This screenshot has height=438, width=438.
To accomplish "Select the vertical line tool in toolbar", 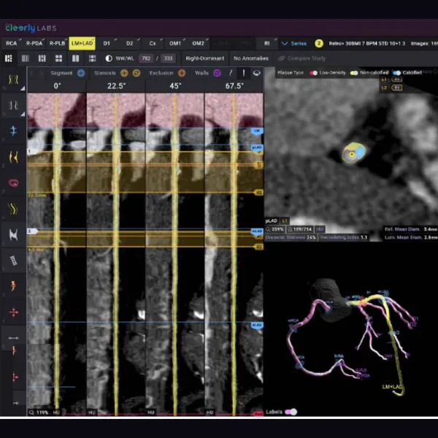I will tap(244, 73).
